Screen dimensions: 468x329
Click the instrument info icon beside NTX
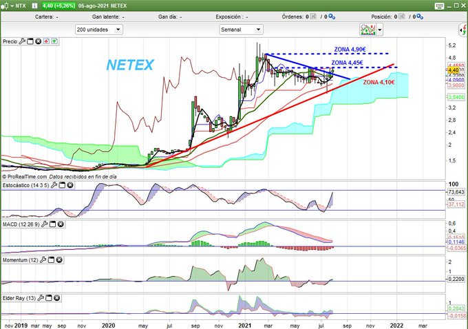[x=34, y=6]
